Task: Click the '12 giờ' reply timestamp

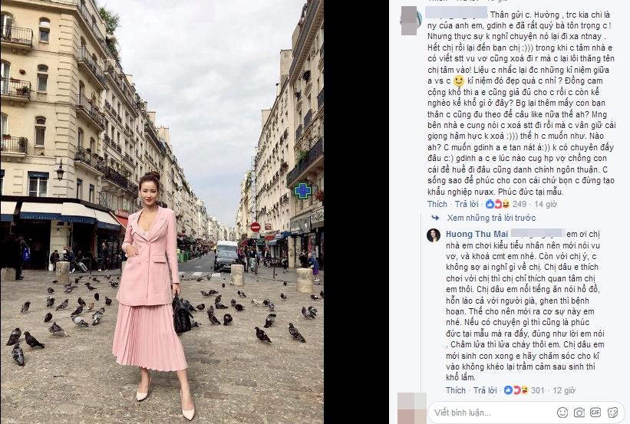Action: point(564,389)
